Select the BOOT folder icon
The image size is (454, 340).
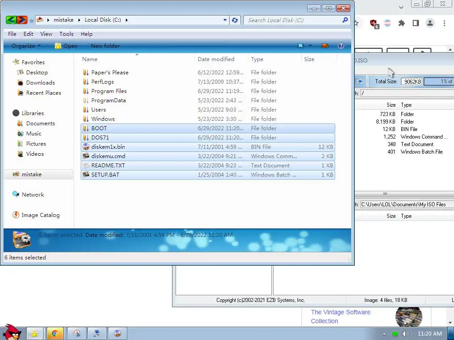(86, 128)
